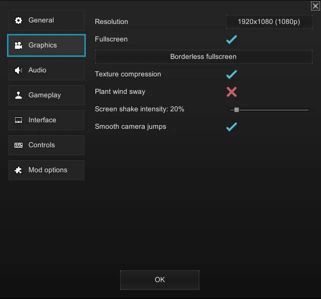Click the right end of the screen shake slider track
The height and width of the screenshot is (299, 321).
tap(308, 110)
